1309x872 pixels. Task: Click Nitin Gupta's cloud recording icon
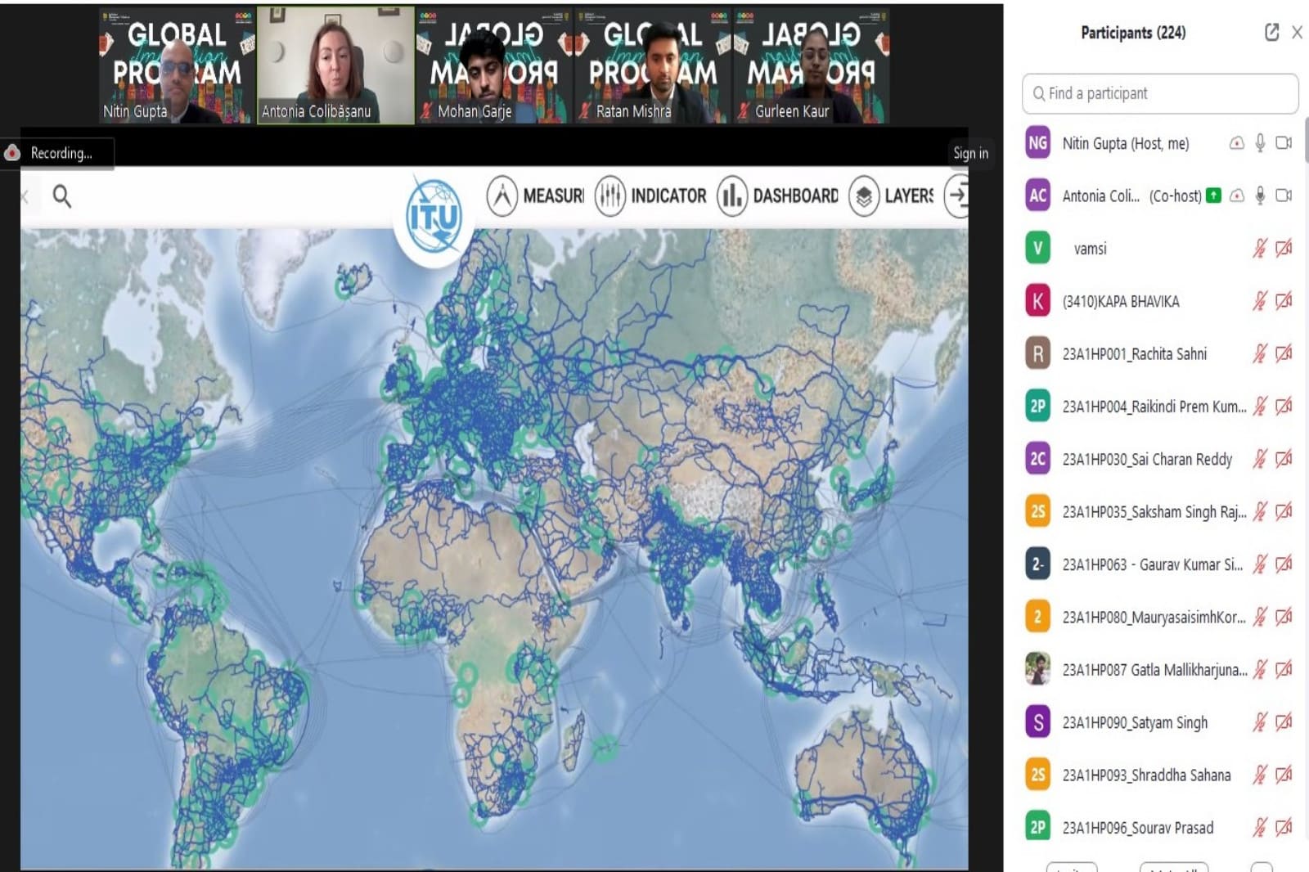[x=1236, y=143]
